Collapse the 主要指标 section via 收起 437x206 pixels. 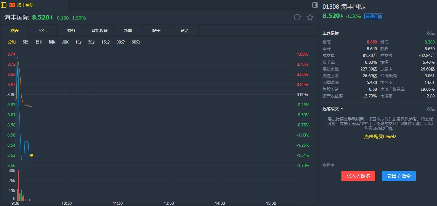[430, 33]
